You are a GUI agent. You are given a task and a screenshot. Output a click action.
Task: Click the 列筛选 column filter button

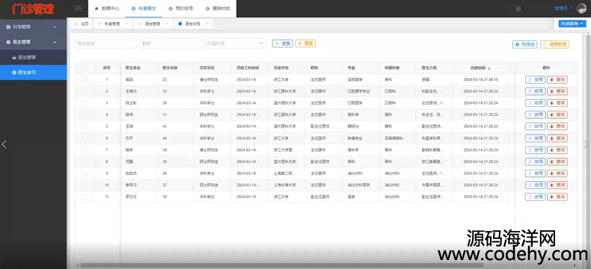click(x=524, y=44)
